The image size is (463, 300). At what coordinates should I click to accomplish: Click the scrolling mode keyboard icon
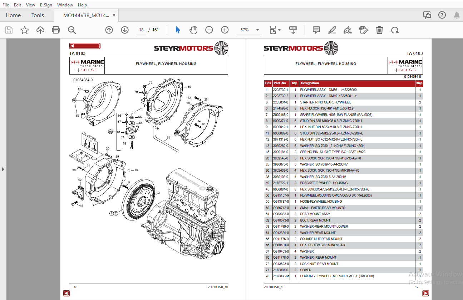[x=293, y=30]
